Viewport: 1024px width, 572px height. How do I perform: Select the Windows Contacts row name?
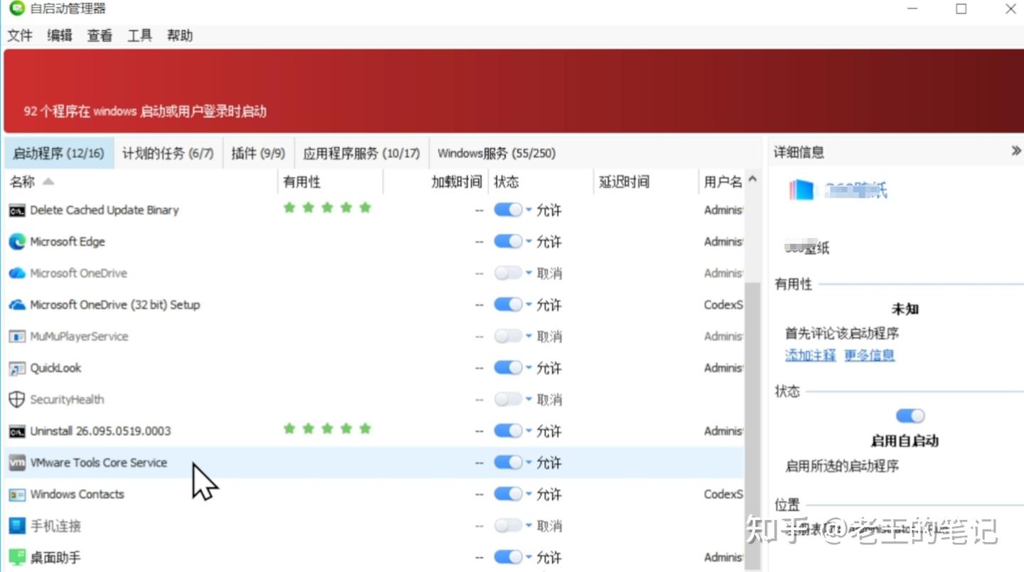(77, 495)
